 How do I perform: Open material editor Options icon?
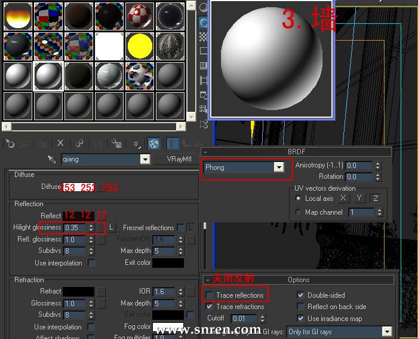[x=204, y=94]
